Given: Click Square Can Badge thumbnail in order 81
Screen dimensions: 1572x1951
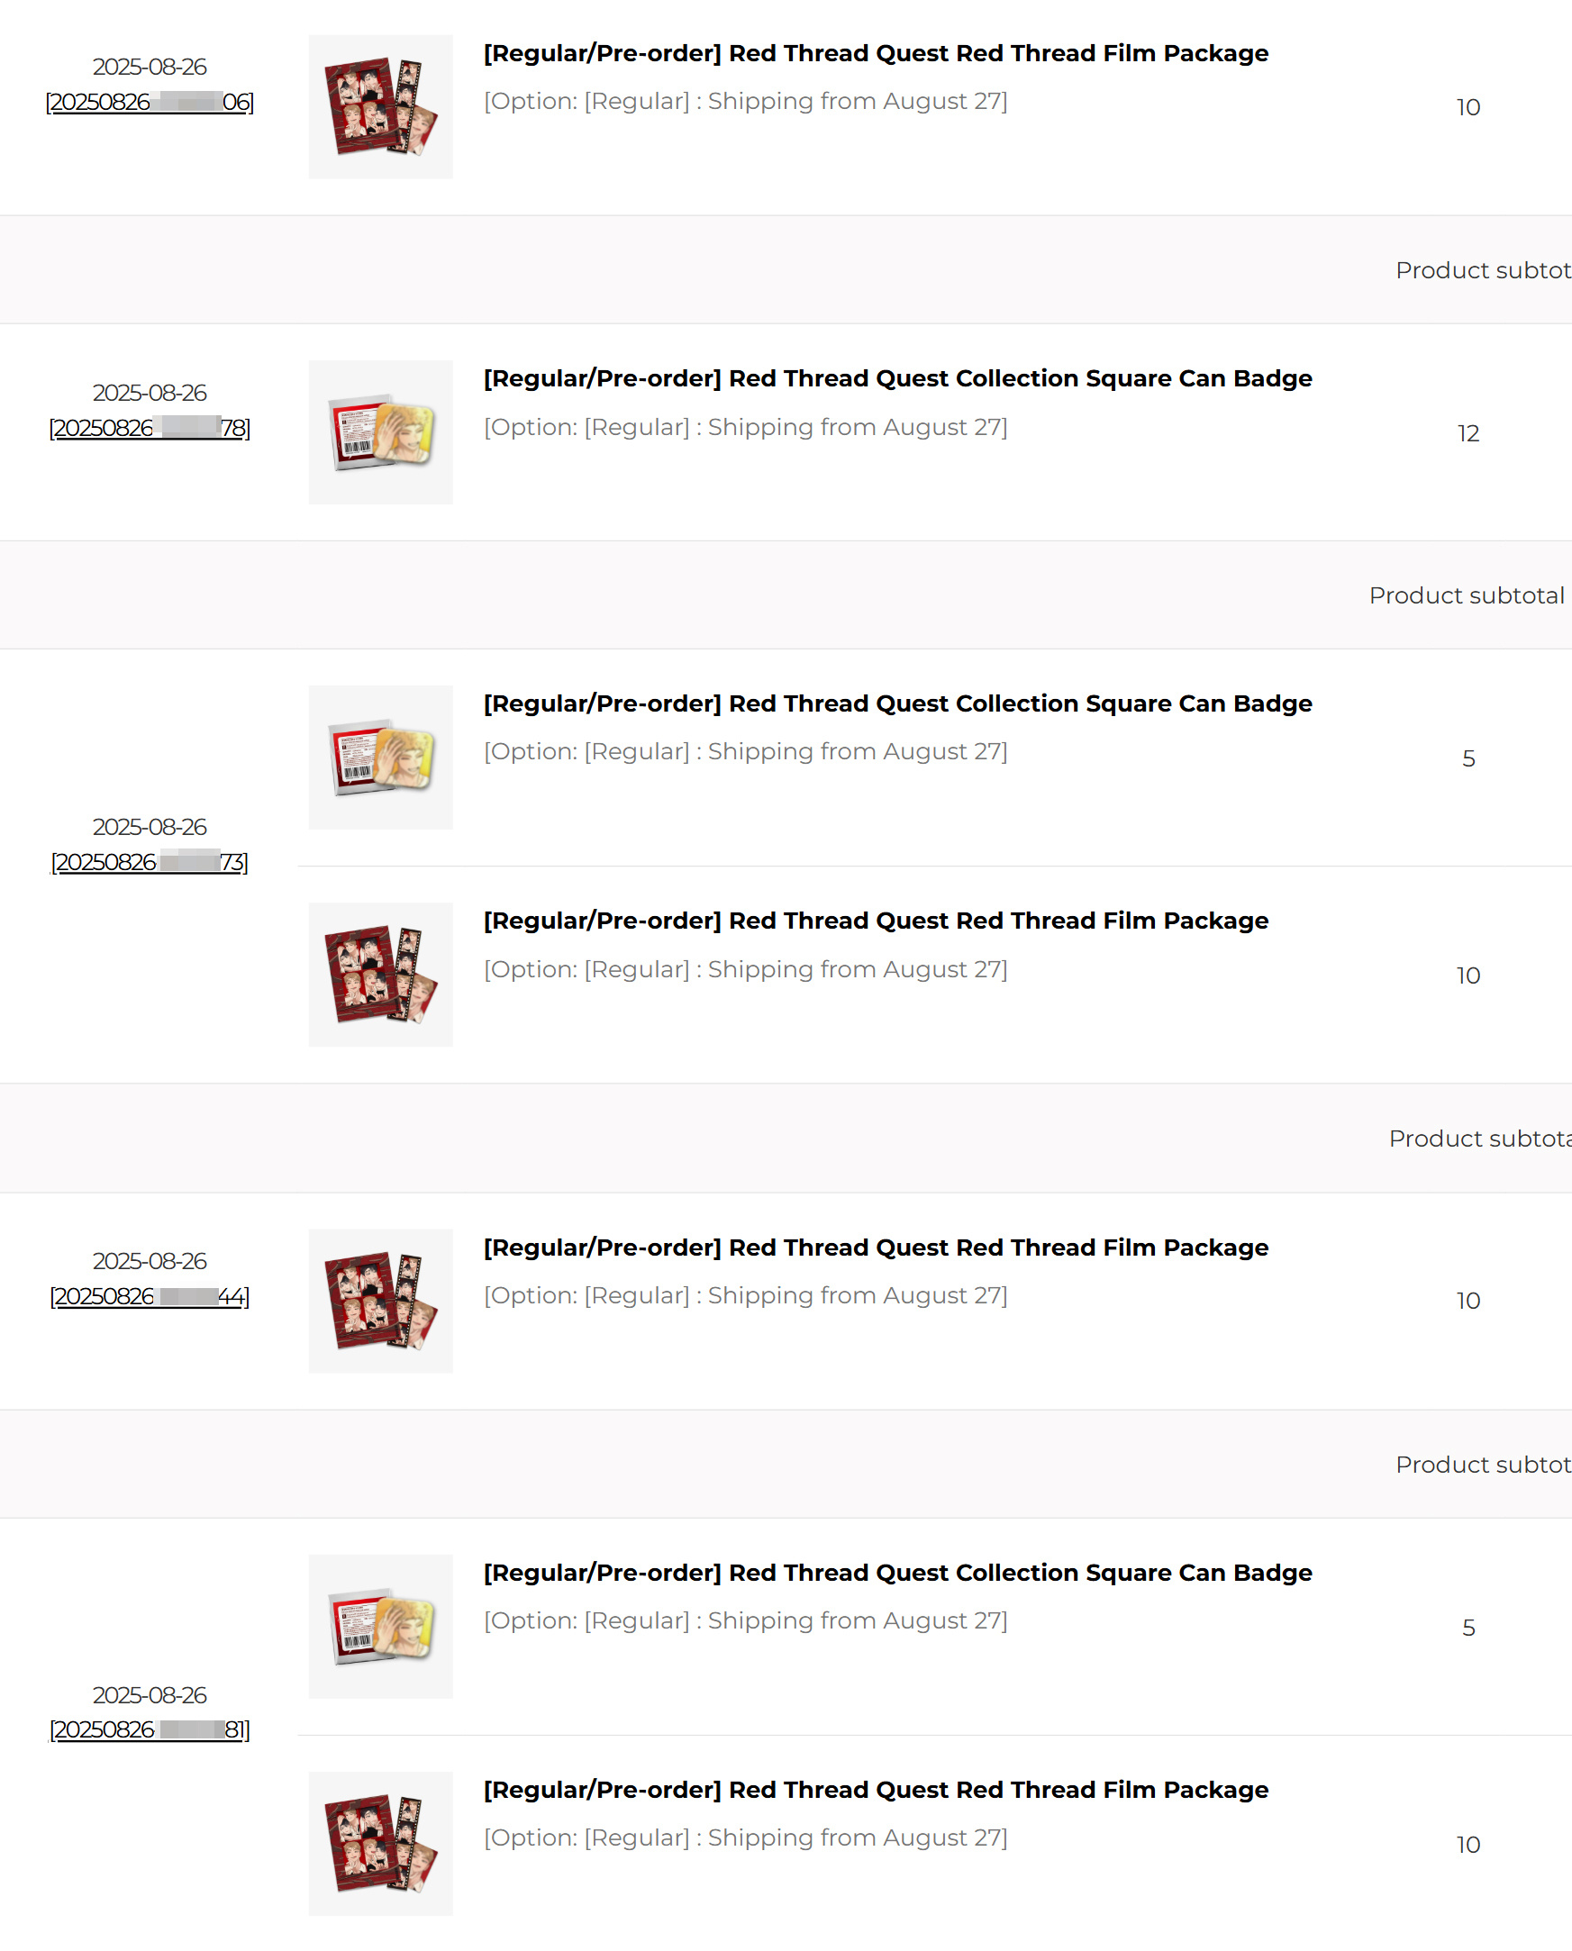Looking at the screenshot, I should pyautogui.click(x=380, y=1627).
